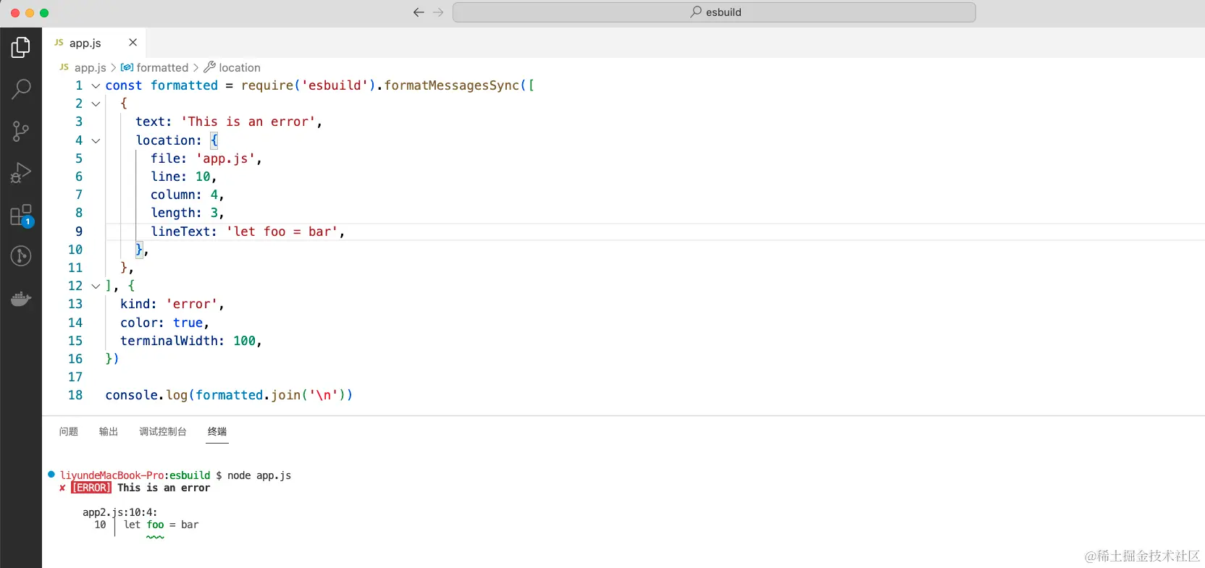The width and height of the screenshot is (1205, 568).
Task: Switch to the 输出 panel tab
Action: point(109,431)
